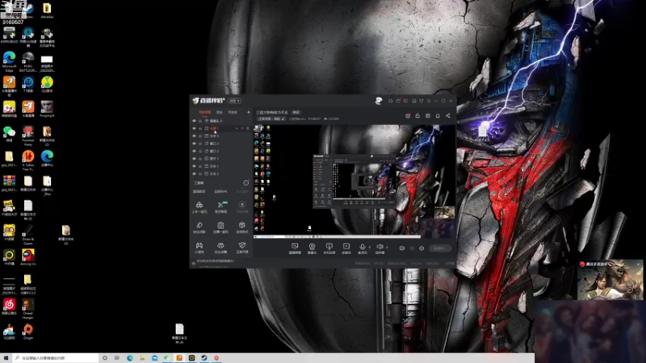
Task: Open the gift box icon with red dot
Action: coord(408,116)
